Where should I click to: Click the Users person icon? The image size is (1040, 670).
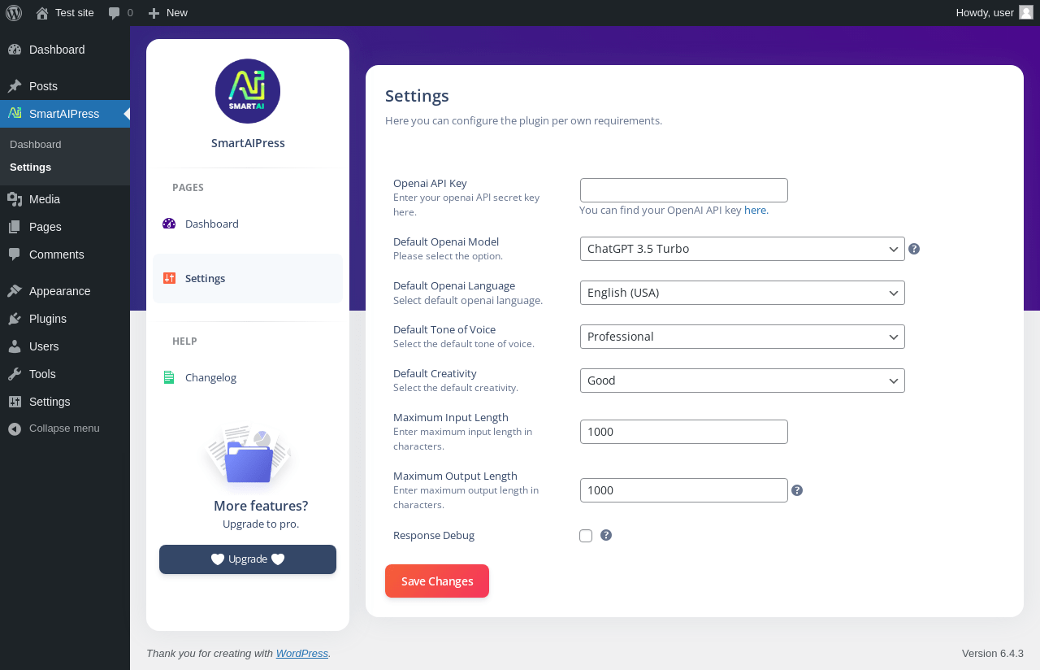tap(15, 346)
